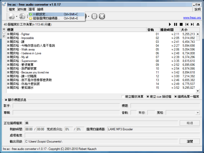Click the status bar copyright text
This screenshot has width=204, height=153.
click(x=50, y=149)
